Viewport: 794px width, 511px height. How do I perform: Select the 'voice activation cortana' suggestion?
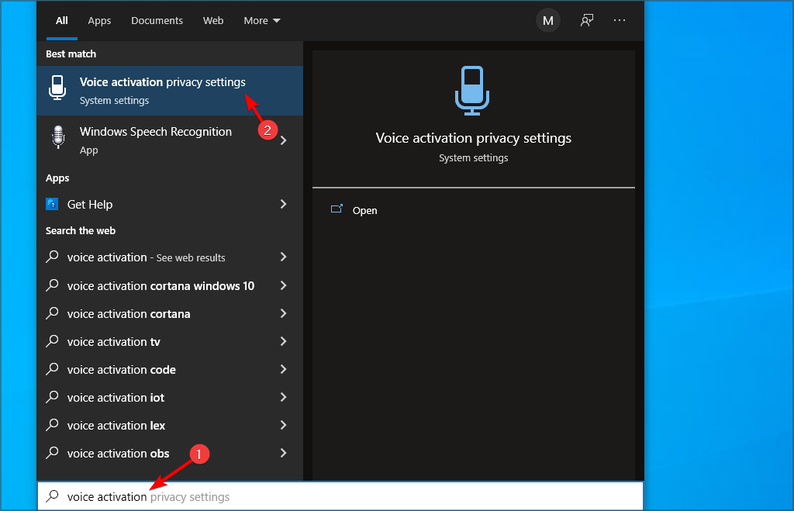coord(170,313)
